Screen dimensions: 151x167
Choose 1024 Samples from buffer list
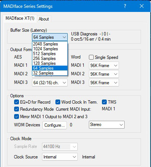click(x=50, y=49)
